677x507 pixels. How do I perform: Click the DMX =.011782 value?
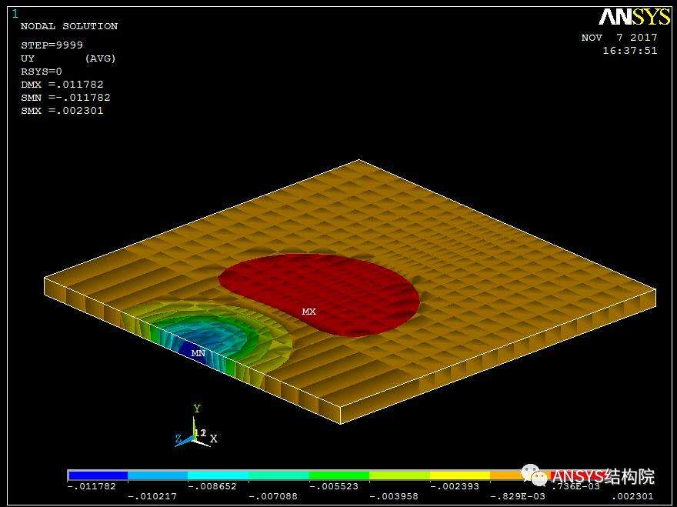click(62, 84)
